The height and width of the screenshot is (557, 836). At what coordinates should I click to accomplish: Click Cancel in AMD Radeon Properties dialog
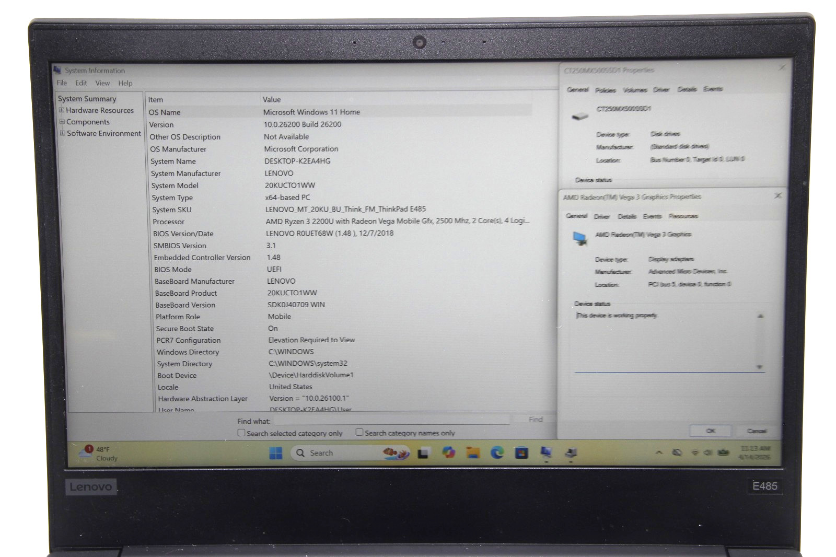757,431
